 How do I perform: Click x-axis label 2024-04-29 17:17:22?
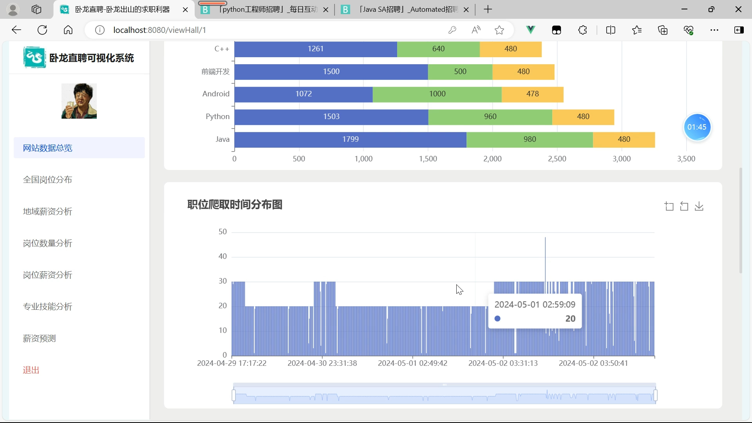coord(232,363)
